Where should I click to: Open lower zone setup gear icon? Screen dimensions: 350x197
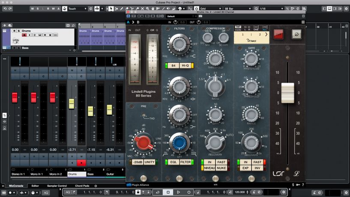coord(96,186)
